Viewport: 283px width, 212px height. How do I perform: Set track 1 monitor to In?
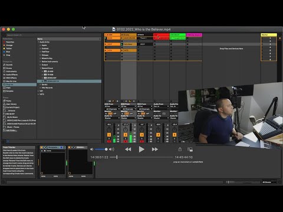click(x=106, y=114)
